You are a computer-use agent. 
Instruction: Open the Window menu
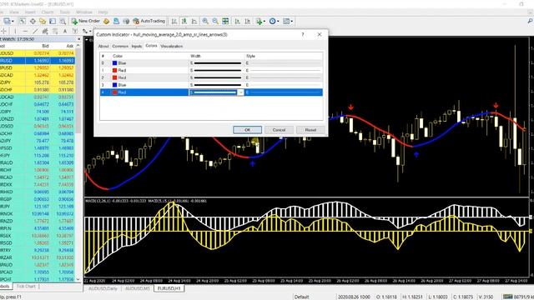click(x=83, y=12)
